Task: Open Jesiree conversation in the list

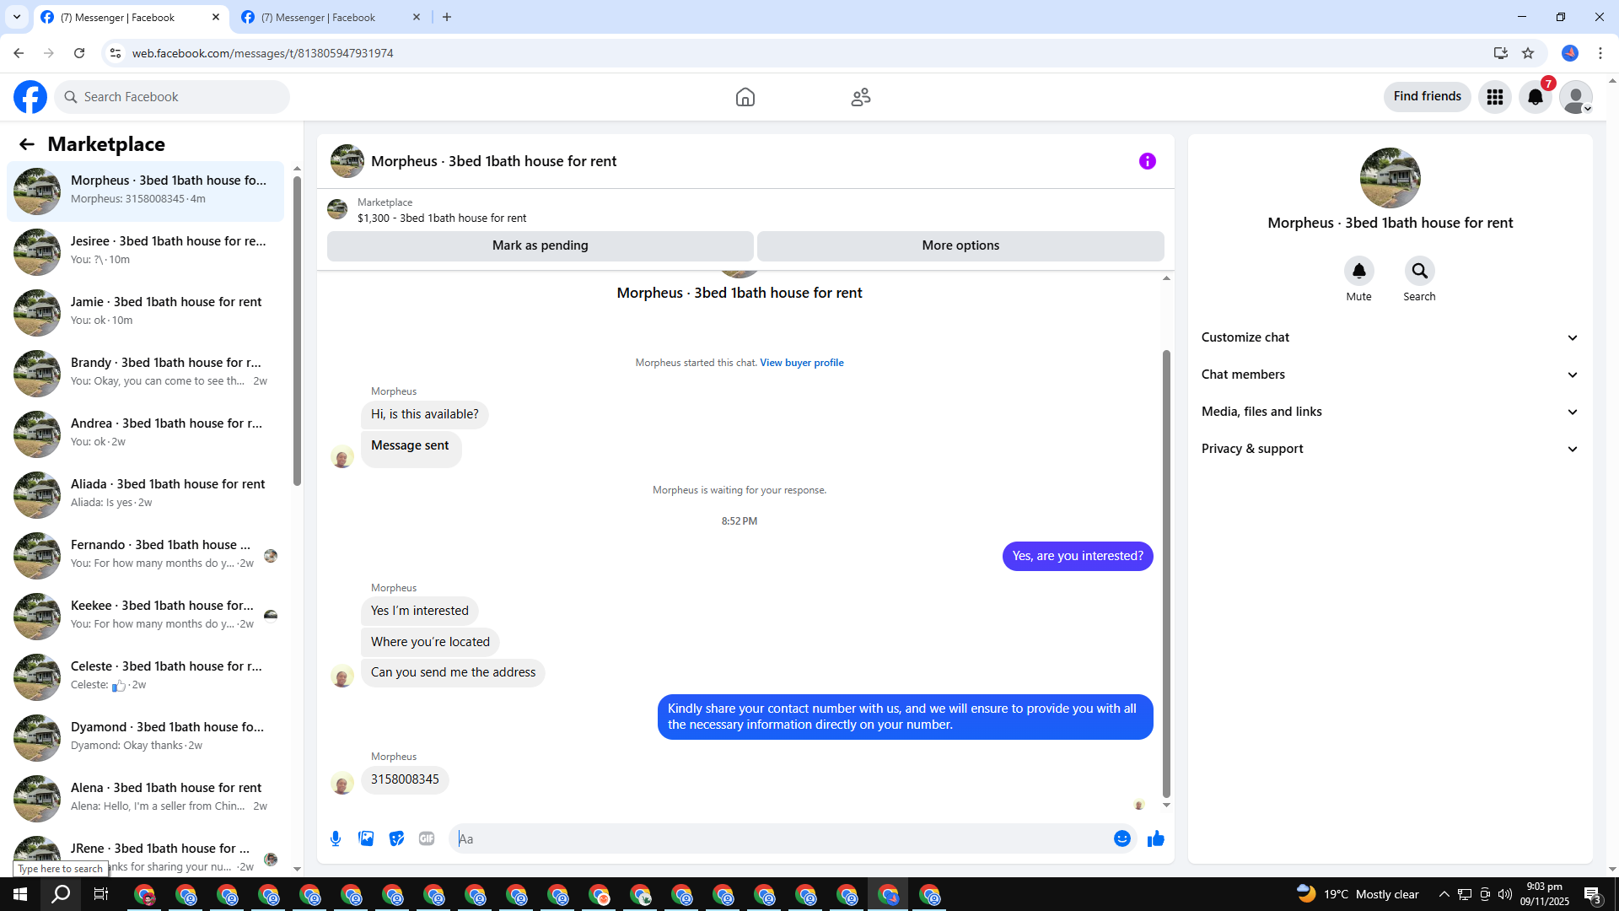Action: tap(146, 251)
